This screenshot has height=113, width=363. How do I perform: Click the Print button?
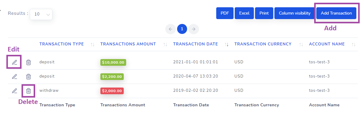click(x=264, y=13)
